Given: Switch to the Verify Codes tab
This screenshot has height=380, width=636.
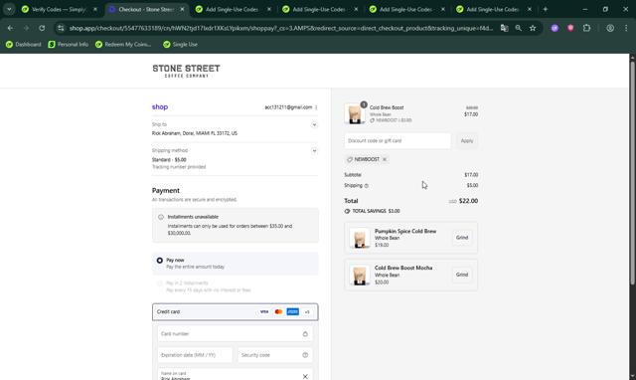Looking at the screenshot, I should point(60,9).
